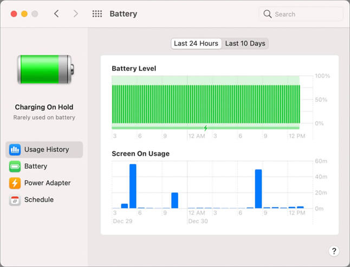This screenshot has width=350, height=267.
Task: Click the tall Dec 30 screen usage bar
Action: pyautogui.click(x=258, y=189)
